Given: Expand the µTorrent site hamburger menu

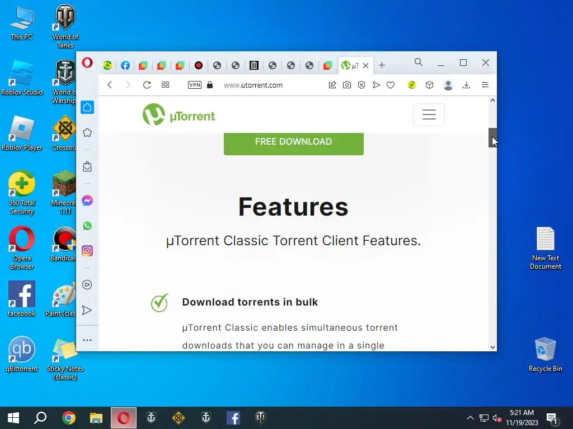Looking at the screenshot, I should tap(429, 115).
